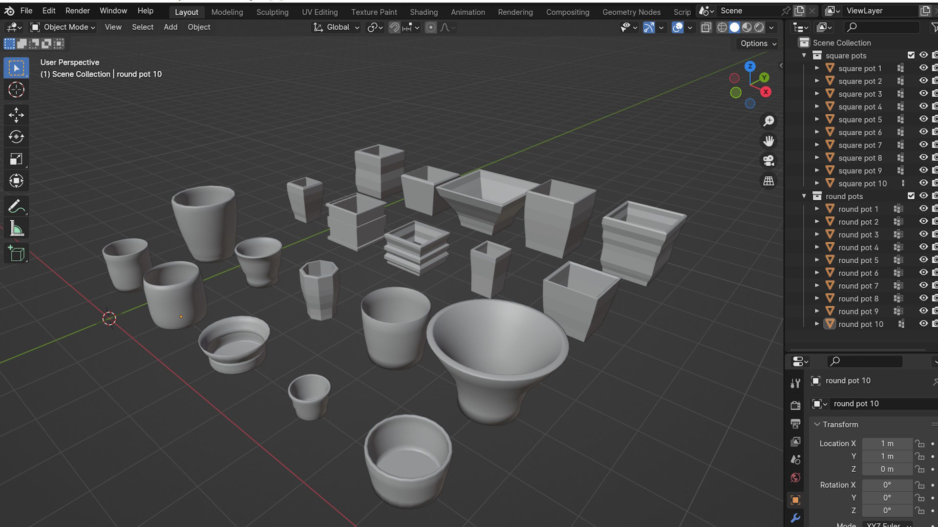Switch to the Shading workspace tab

coord(424,12)
